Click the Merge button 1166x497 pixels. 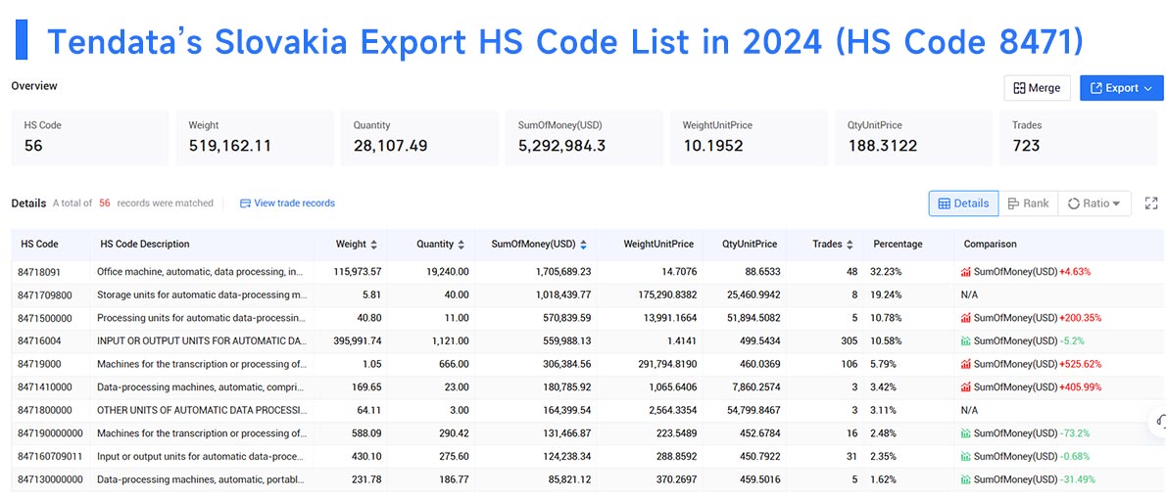pos(1037,88)
